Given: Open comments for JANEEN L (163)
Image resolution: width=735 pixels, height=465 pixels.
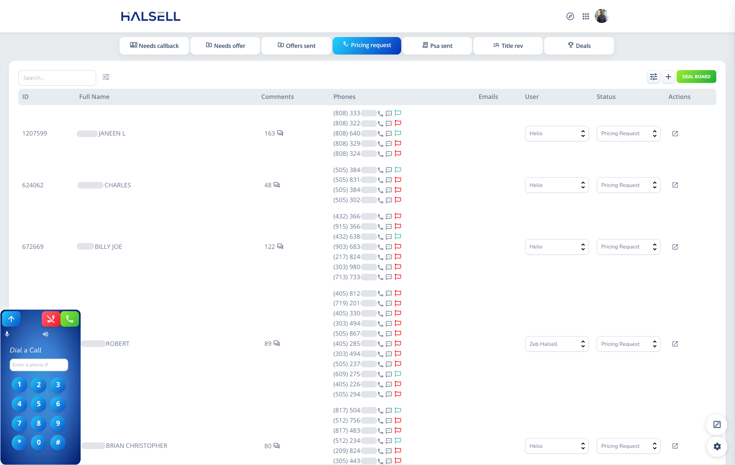Looking at the screenshot, I should [x=280, y=133].
